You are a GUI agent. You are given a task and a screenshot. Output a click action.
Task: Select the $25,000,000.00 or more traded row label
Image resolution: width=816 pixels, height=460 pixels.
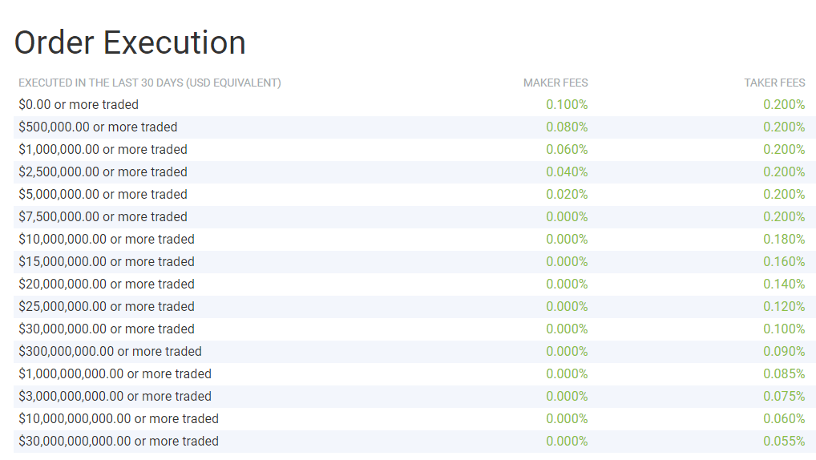pos(107,306)
